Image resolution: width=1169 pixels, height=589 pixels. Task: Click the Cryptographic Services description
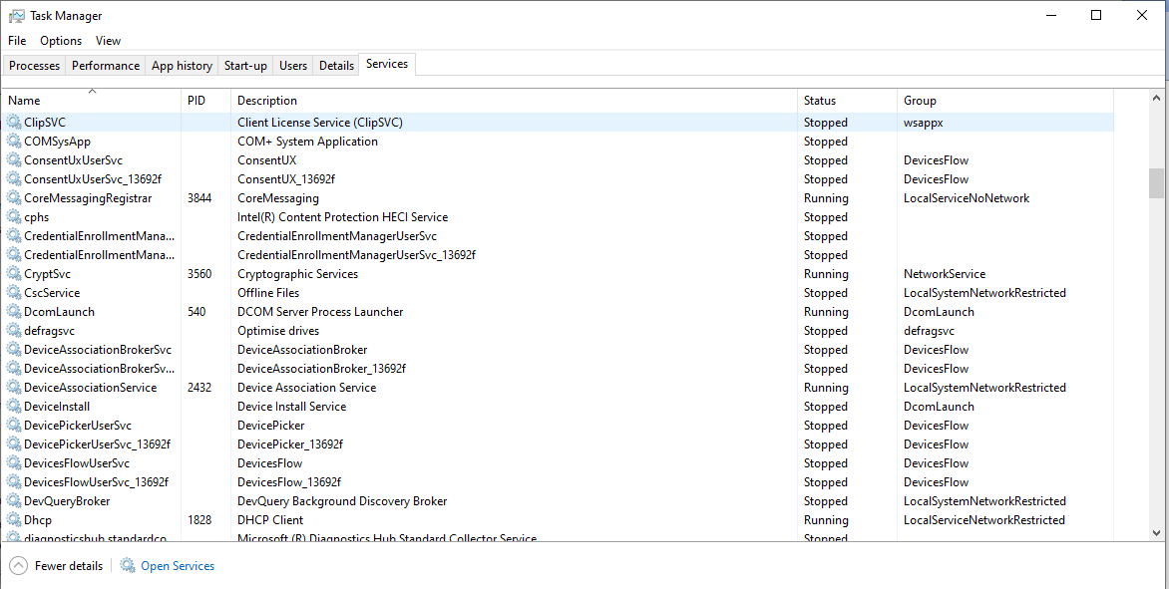(297, 274)
